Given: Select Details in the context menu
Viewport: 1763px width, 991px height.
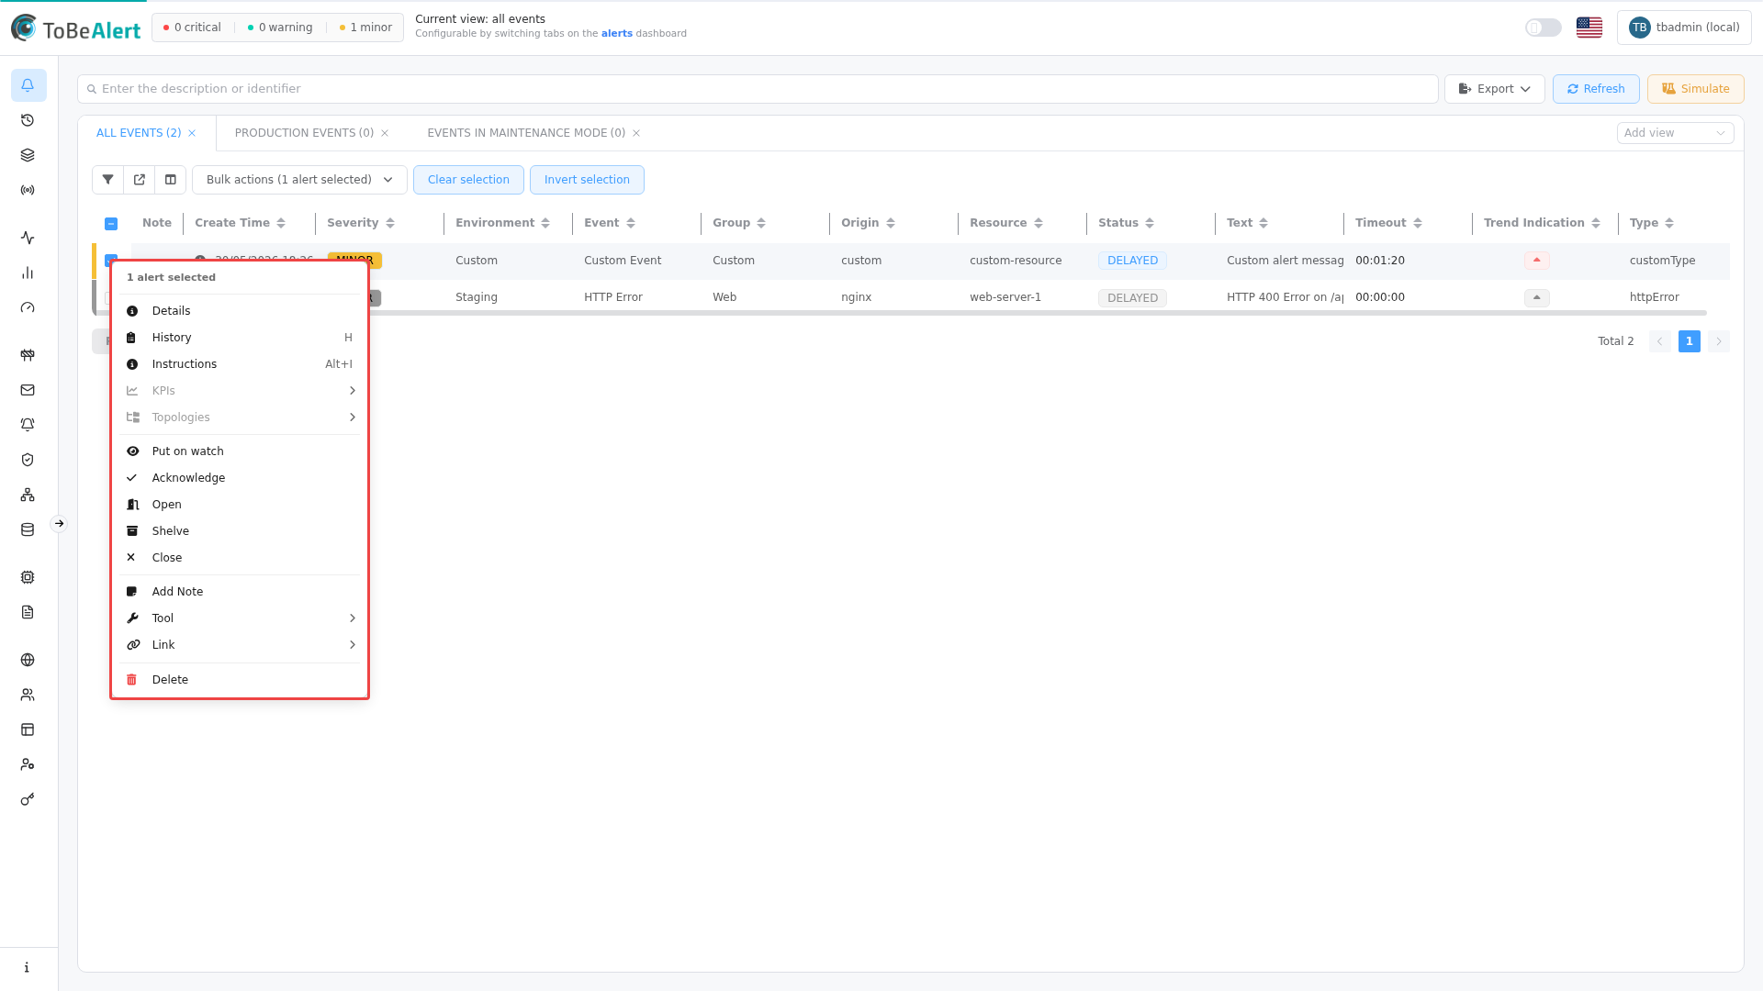Looking at the screenshot, I should 240,311.
